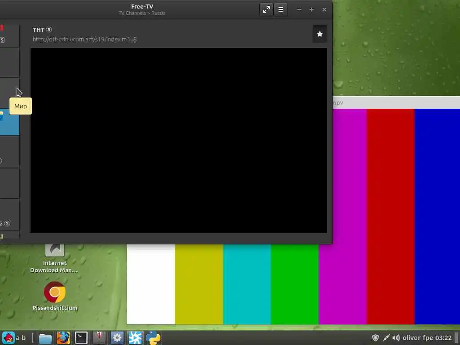
Task: Click the THT channel title
Action: [39, 30]
